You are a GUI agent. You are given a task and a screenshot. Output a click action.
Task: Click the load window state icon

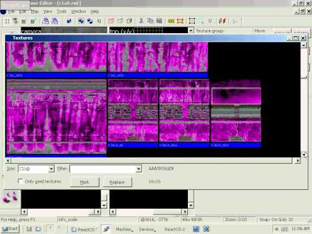pos(45,21)
